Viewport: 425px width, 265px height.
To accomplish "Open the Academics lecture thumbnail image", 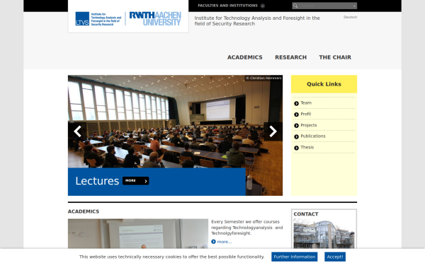I will tap(138, 234).
